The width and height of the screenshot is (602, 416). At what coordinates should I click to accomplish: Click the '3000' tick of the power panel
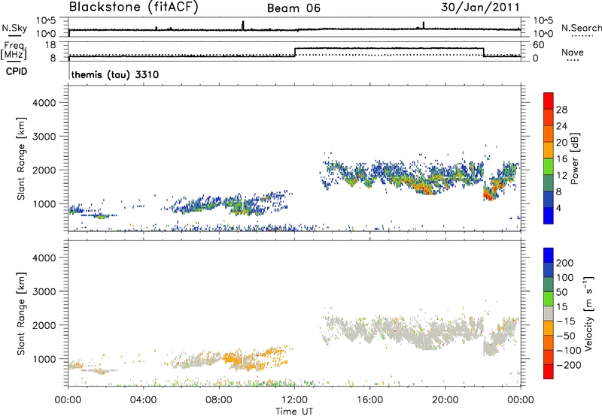coord(44,137)
